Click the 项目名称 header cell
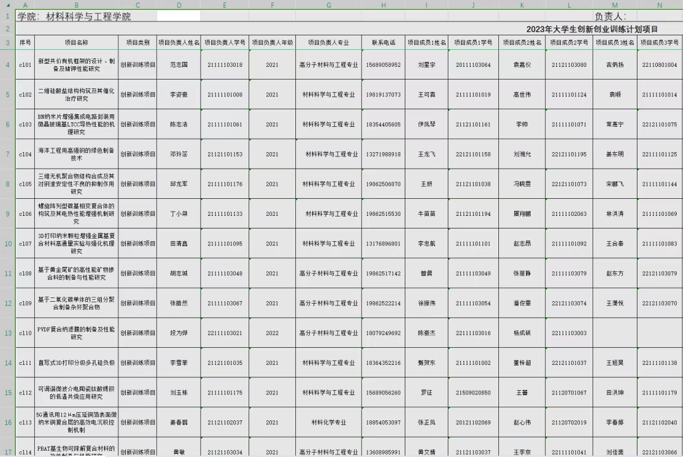The width and height of the screenshot is (683, 457). click(x=76, y=42)
